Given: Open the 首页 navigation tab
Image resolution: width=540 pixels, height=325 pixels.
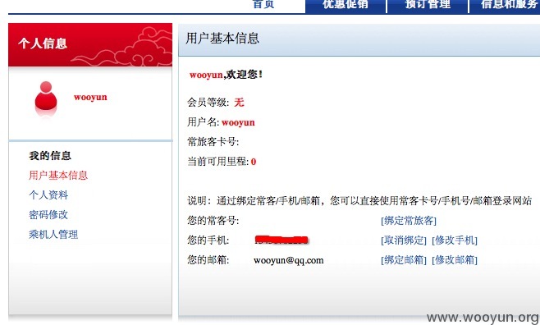Looking at the screenshot, I should (x=263, y=4).
